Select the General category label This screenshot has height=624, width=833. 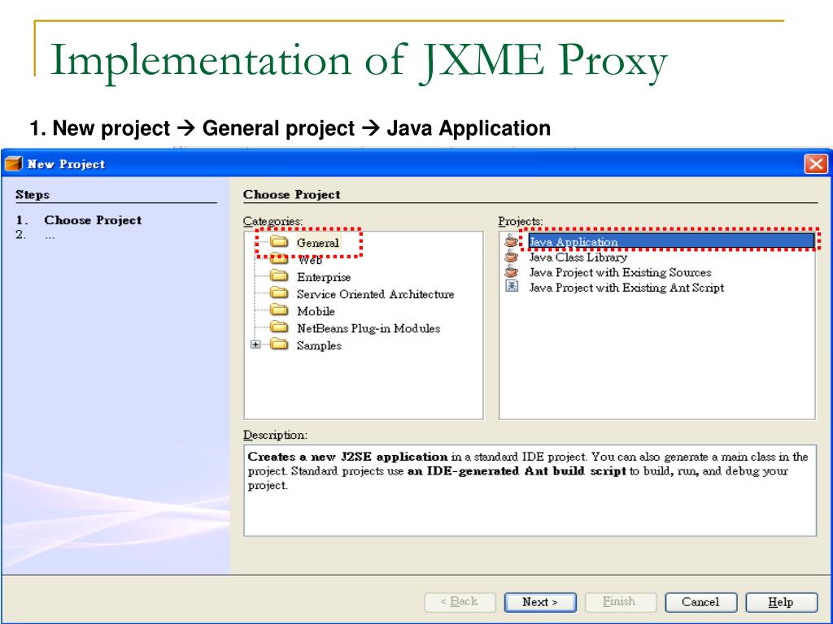click(318, 243)
